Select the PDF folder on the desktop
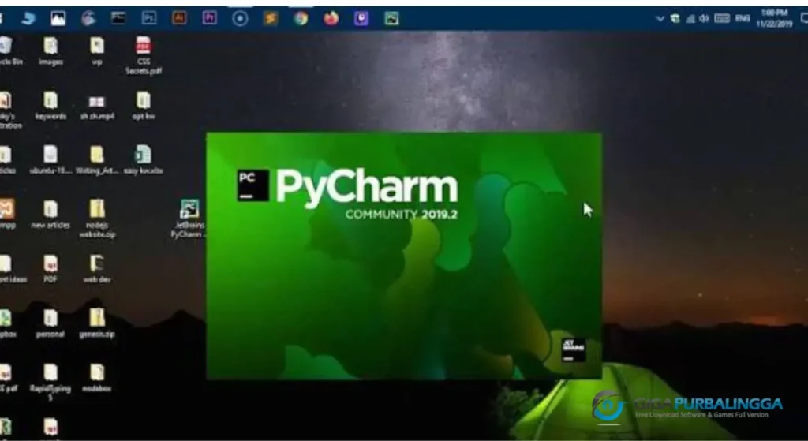Viewport: 808px width, 441px height. tap(50, 270)
